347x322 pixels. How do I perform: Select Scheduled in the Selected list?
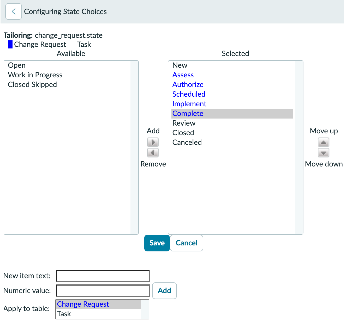[x=232, y=94]
